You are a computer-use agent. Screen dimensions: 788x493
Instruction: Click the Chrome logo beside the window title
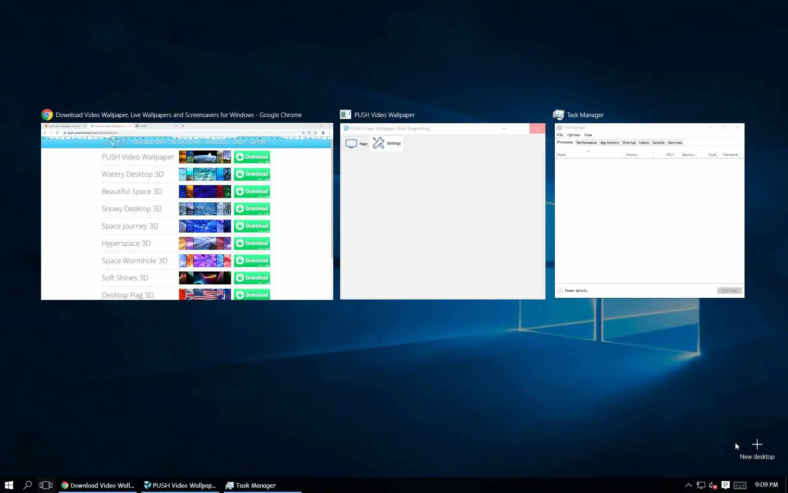pos(47,115)
